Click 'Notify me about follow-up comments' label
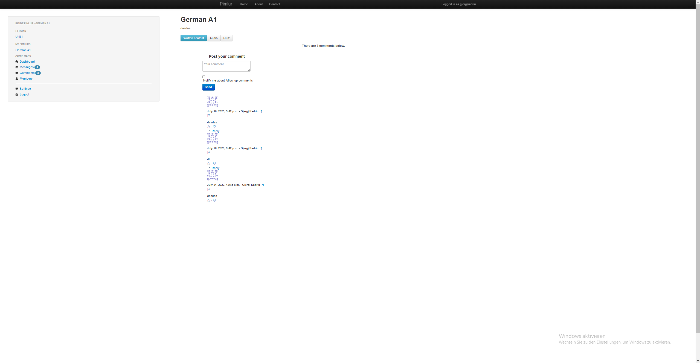 point(228,80)
